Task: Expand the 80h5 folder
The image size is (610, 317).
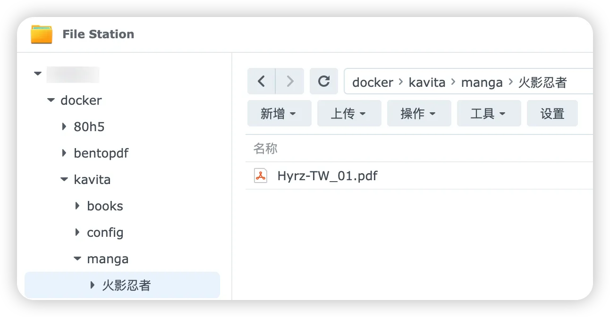Action: point(64,127)
